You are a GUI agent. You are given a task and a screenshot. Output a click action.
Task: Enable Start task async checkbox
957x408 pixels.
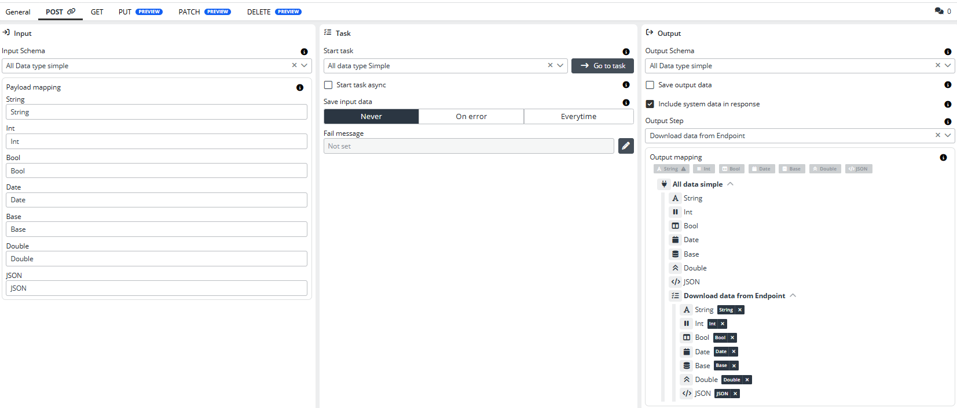(328, 85)
